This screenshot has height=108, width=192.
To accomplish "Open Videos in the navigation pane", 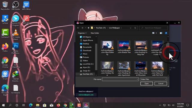I will click(x=85, y=61).
